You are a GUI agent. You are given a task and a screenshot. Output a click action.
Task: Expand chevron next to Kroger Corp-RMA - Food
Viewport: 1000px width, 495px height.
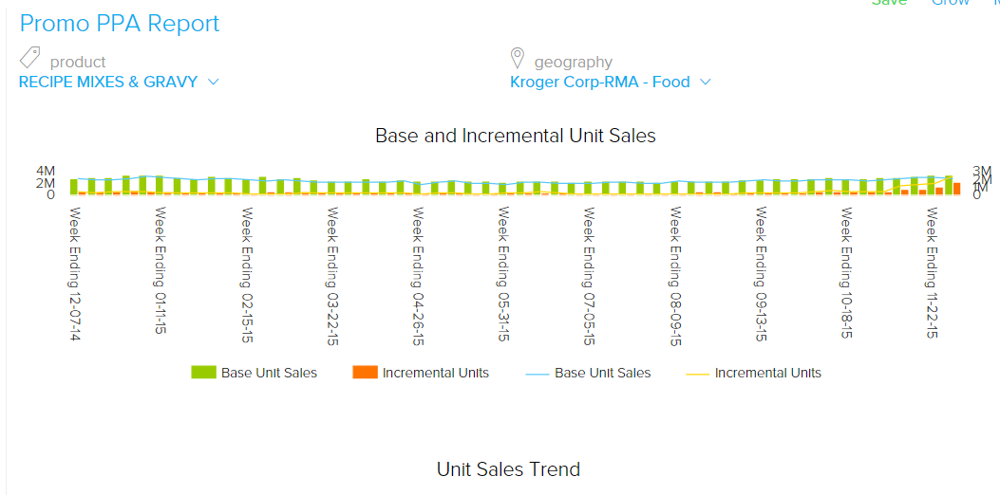pyautogui.click(x=706, y=82)
